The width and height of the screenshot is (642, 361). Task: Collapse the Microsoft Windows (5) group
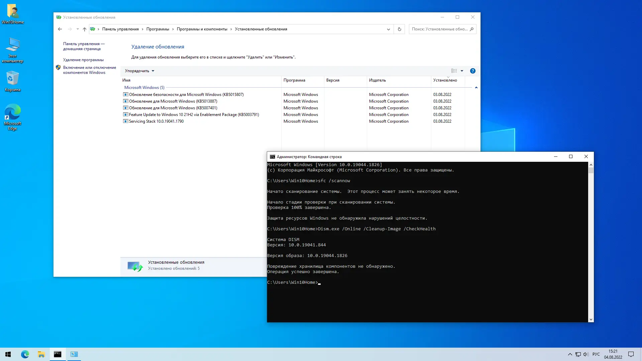(x=476, y=88)
